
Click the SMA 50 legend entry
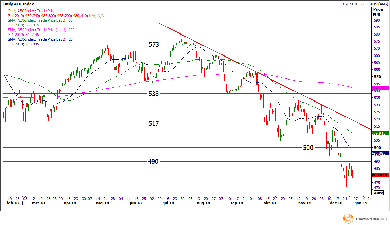click(x=40, y=20)
